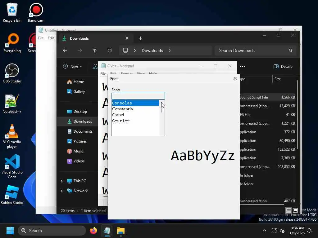Add a new Explorer tab
The width and height of the screenshot is (318, 238).
pos(140,38)
